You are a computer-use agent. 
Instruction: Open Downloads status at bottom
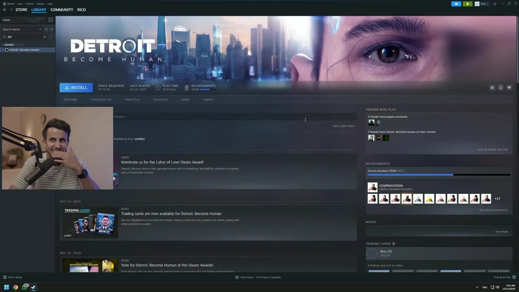click(x=258, y=277)
